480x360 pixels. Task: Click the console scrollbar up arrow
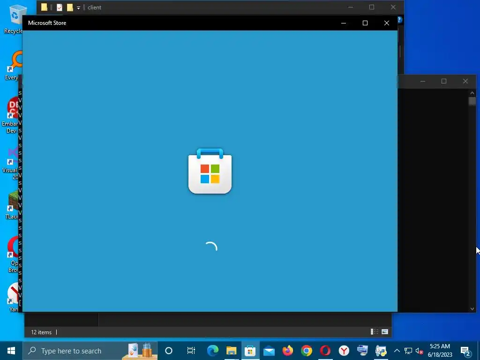472,93
